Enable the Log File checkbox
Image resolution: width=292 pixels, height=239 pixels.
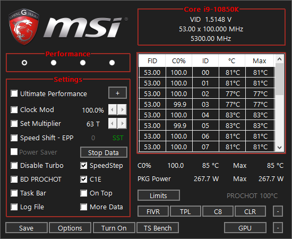14,207
